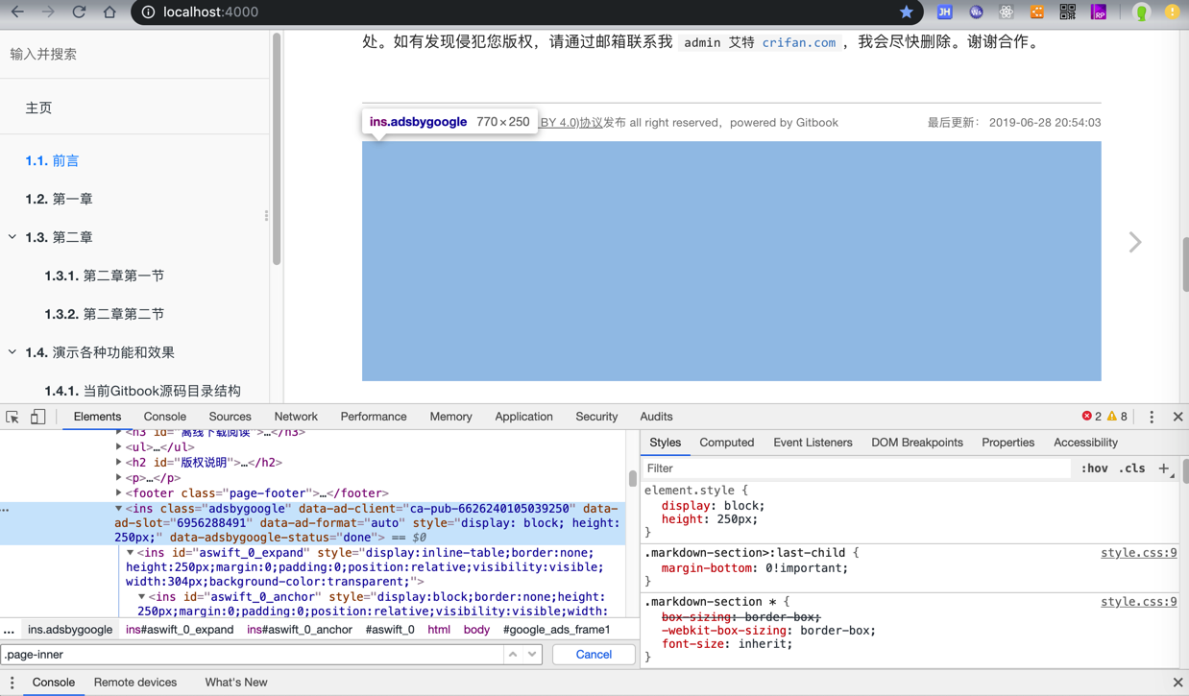Click the browser home icon
The width and height of the screenshot is (1189, 696).
(109, 12)
